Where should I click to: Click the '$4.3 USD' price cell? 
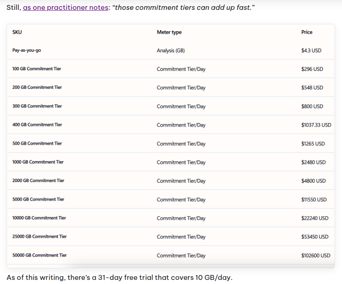311,51
